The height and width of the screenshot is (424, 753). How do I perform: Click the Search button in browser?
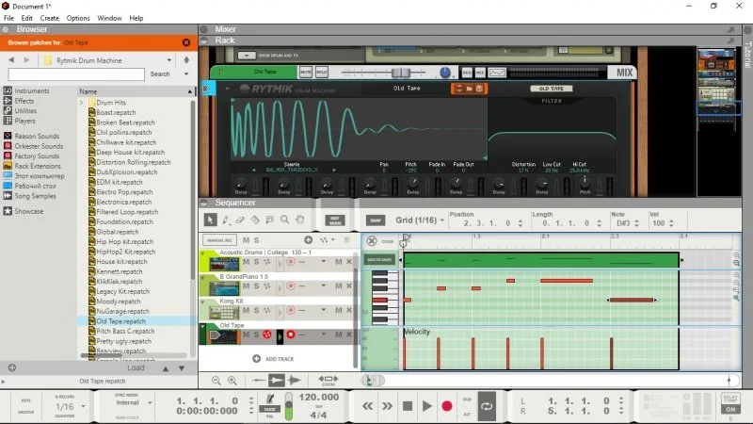click(x=160, y=74)
